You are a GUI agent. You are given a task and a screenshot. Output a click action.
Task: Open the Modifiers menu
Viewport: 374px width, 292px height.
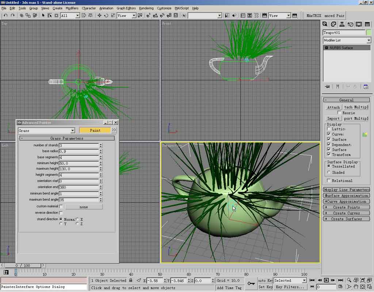tap(72, 8)
